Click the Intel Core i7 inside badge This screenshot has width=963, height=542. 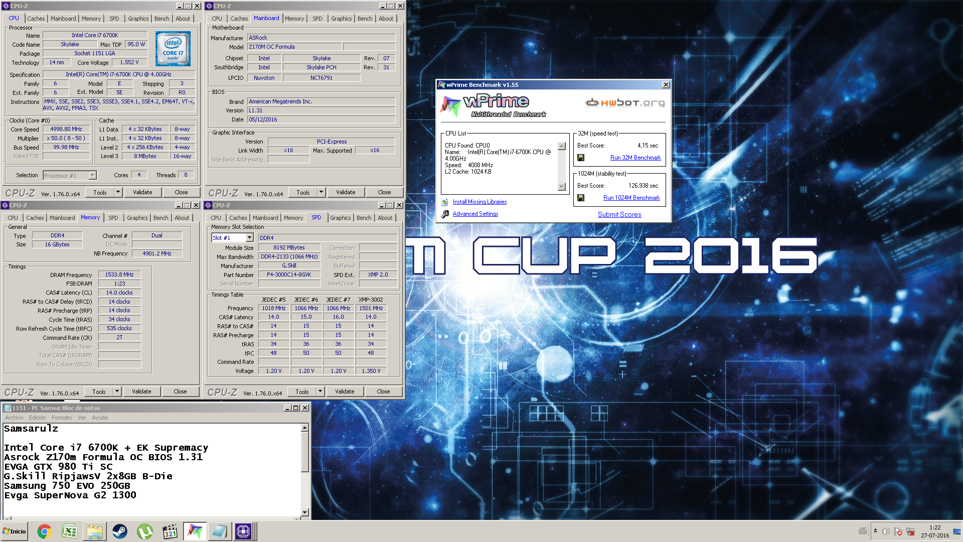173,49
